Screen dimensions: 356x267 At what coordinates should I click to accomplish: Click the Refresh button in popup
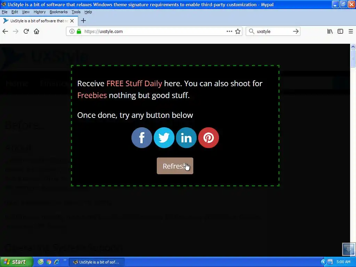coord(175,166)
